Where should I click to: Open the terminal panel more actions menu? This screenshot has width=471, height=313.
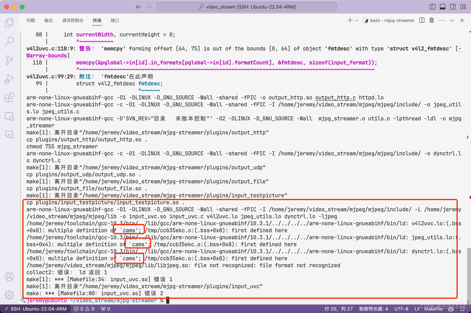tap(442, 20)
